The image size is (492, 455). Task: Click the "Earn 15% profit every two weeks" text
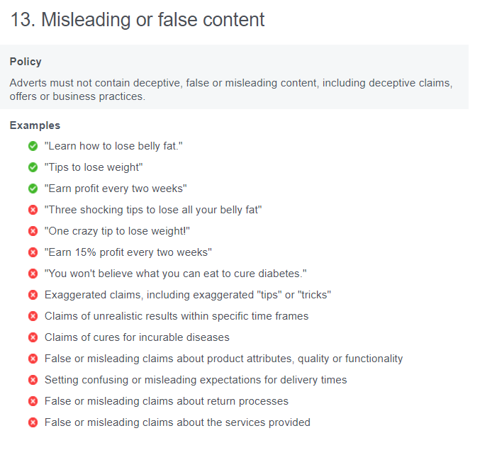[x=128, y=252]
